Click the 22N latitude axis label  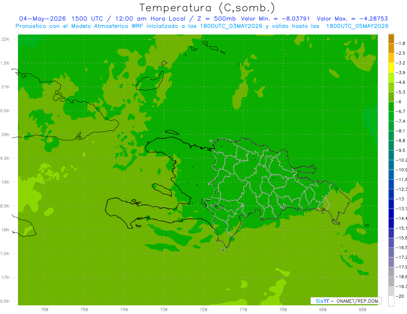(5, 39)
